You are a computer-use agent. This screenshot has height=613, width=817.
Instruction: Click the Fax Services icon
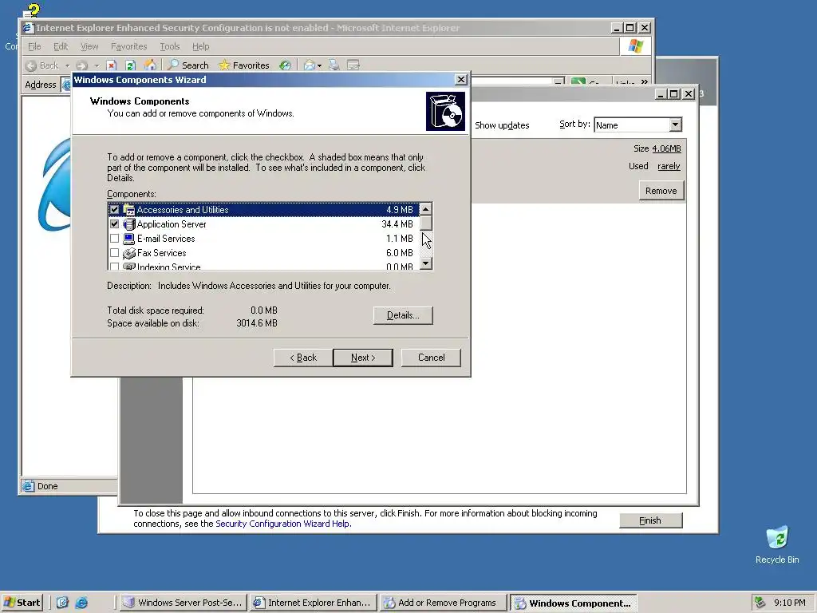(128, 253)
